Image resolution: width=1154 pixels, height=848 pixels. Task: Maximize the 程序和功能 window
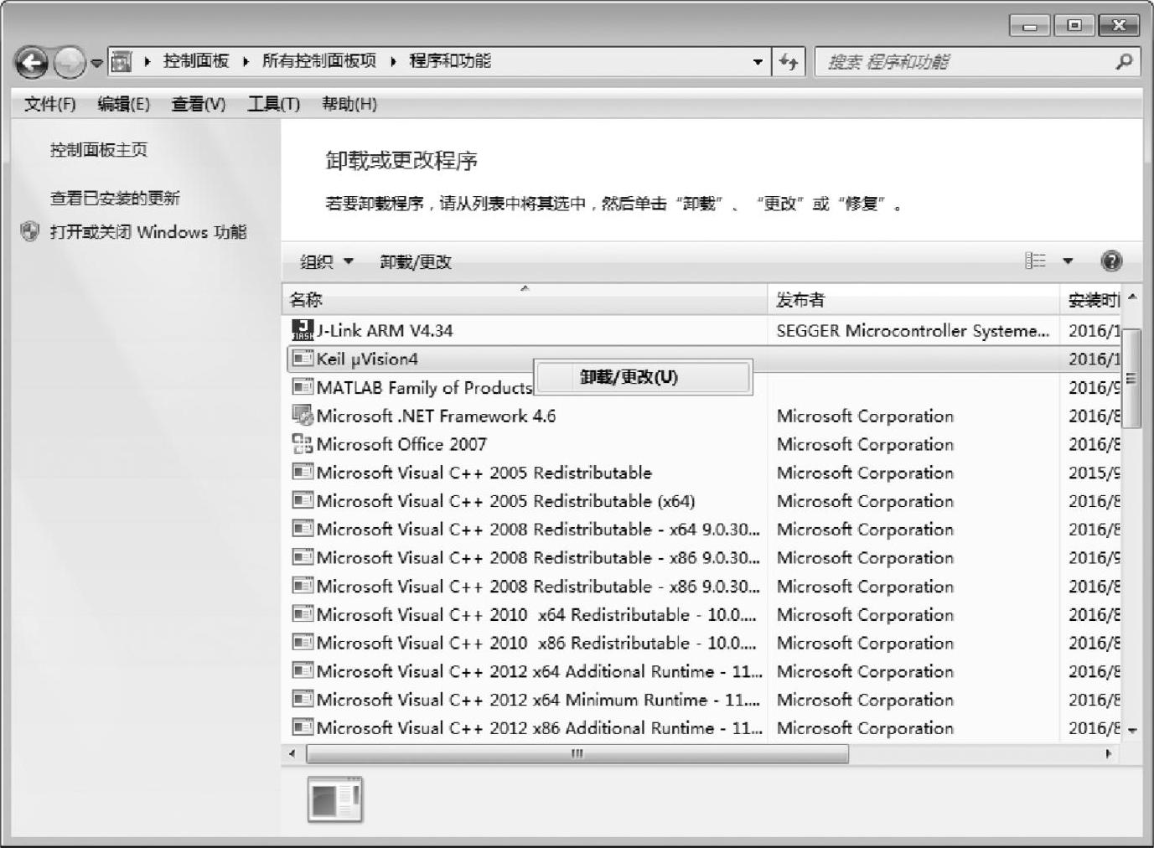pyautogui.click(x=1074, y=26)
